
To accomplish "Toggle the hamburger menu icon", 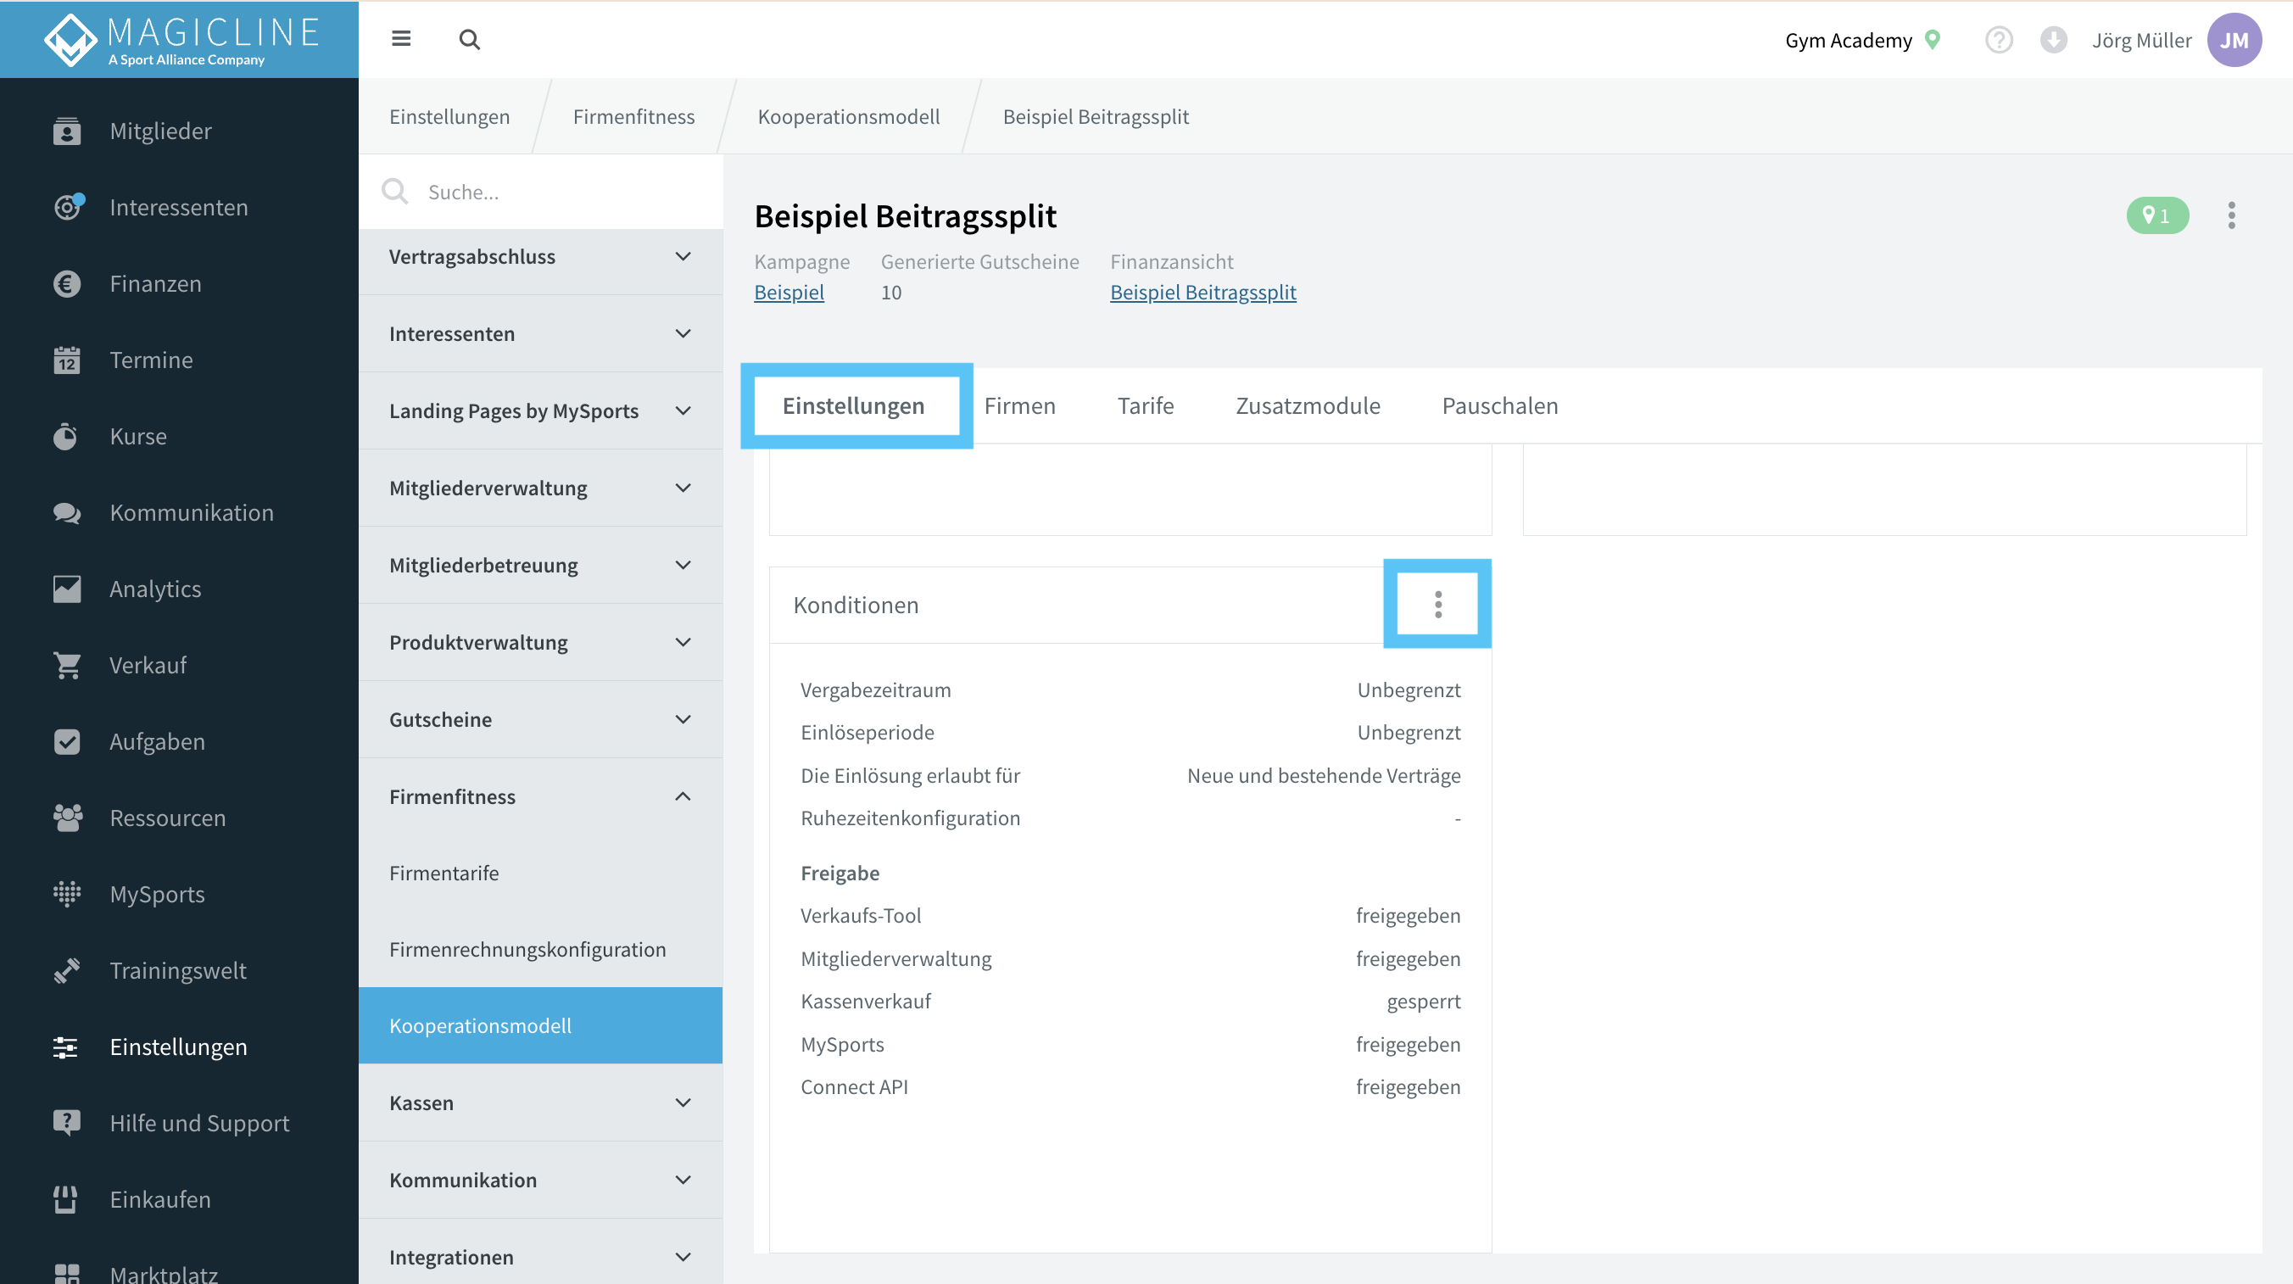I will click(401, 39).
